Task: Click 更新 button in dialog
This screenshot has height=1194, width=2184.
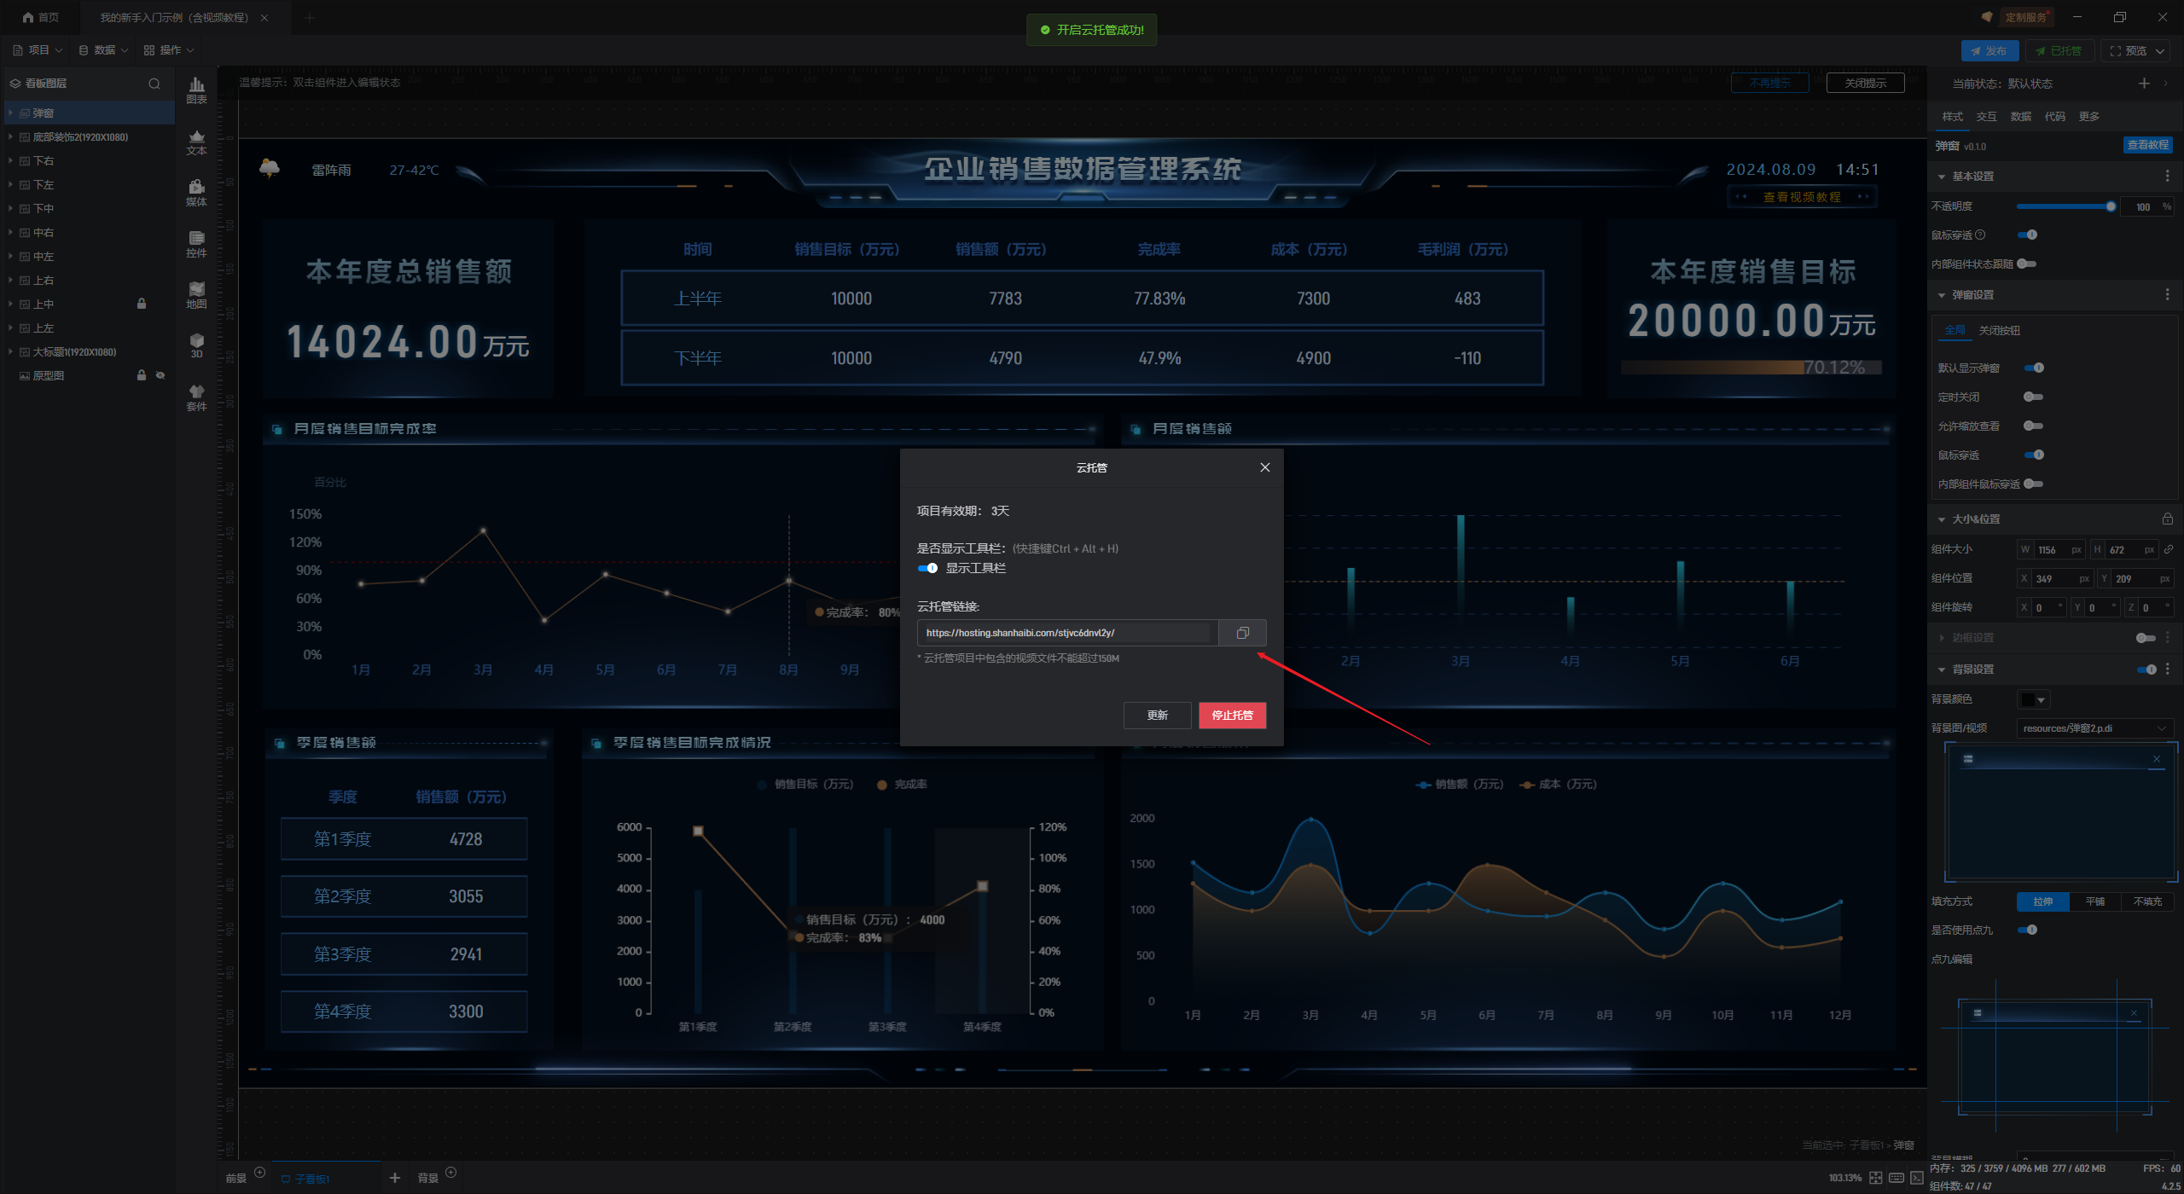Action: pyautogui.click(x=1157, y=715)
